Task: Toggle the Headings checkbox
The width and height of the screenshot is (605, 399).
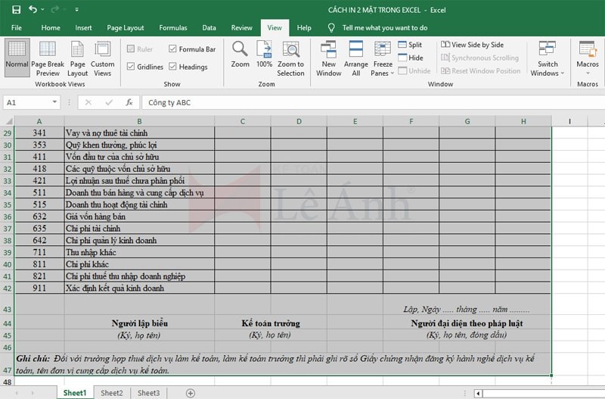Action: click(x=172, y=67)
